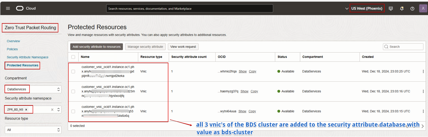Remove the ZPR_BD_NS namespace tag
Image resolution: width=428 pixels, height=137 pixels.
[x=26, y=110]
